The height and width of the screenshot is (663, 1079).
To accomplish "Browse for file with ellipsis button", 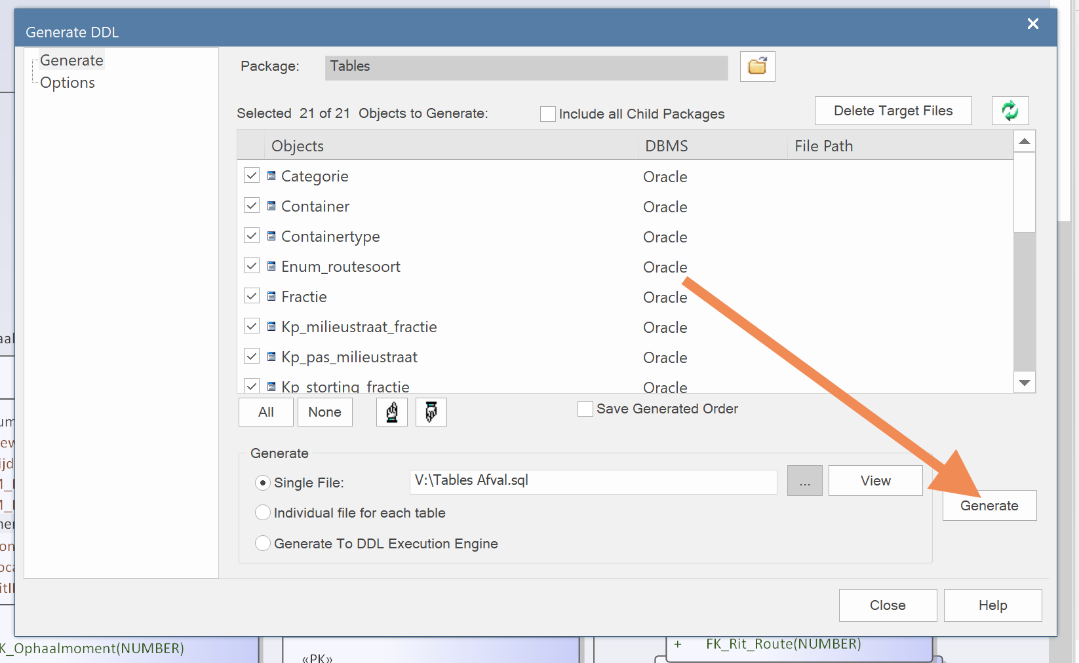I will click(804, 481).
